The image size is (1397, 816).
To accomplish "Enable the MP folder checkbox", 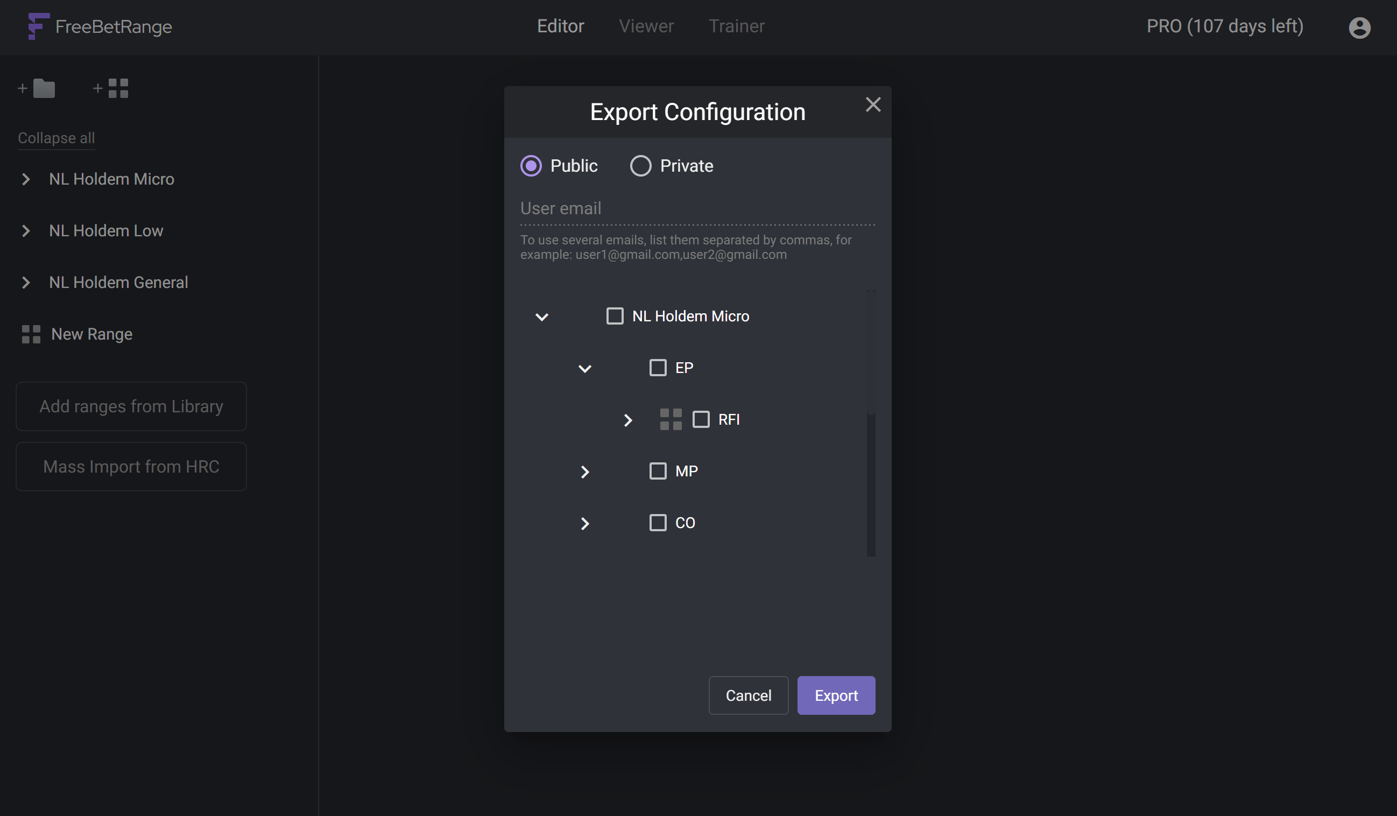I will [658, 471].
